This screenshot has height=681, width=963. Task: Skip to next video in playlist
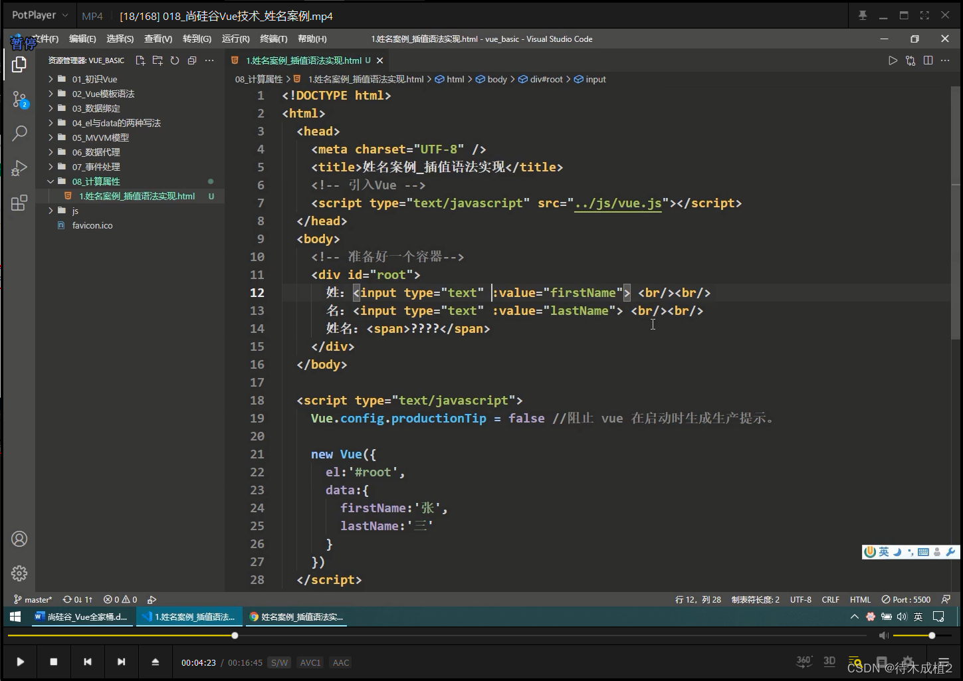tap(121, 662)
